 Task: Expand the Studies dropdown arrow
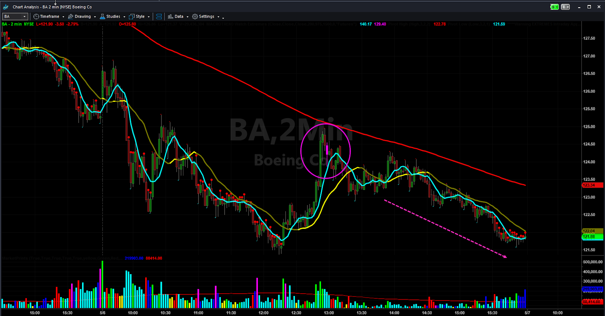coord(124,17)
